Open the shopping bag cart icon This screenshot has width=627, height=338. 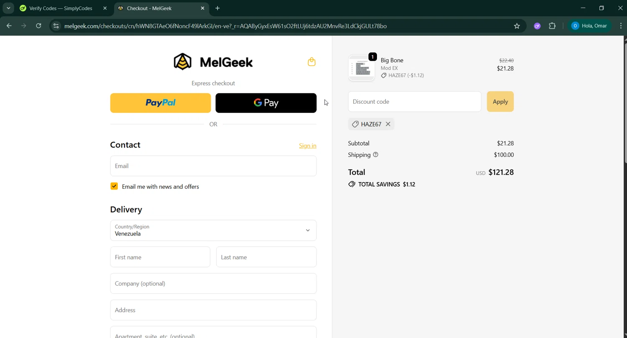(x=311, y=62)
